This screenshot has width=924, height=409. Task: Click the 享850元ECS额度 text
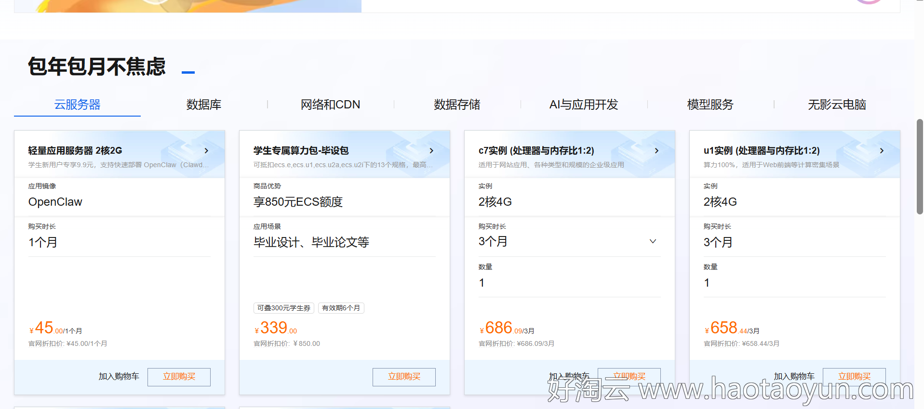click(298, 202)
